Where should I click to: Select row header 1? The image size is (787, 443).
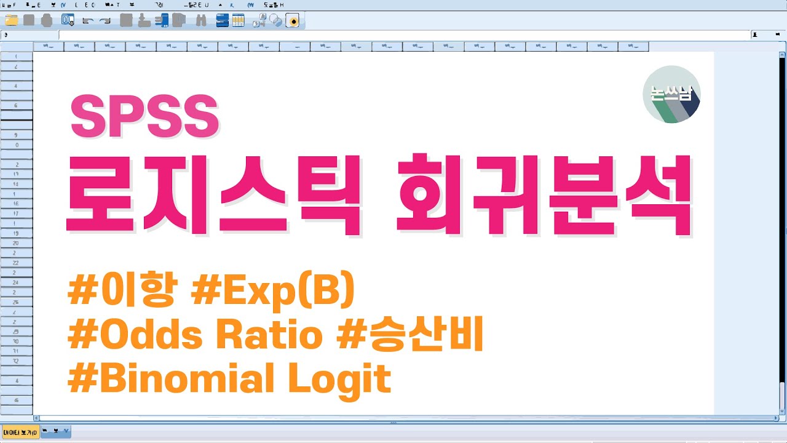pyautogui.click(x=16, y=56)
